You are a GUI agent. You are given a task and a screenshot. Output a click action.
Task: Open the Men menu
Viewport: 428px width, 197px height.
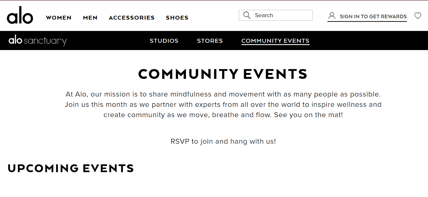(90, 18)
